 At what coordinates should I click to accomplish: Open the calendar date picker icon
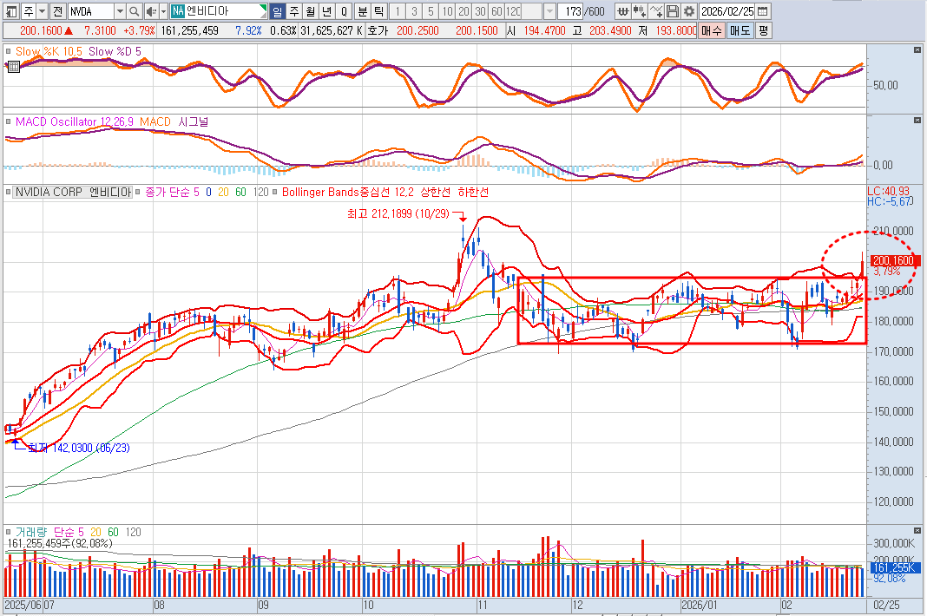[762, 11]
